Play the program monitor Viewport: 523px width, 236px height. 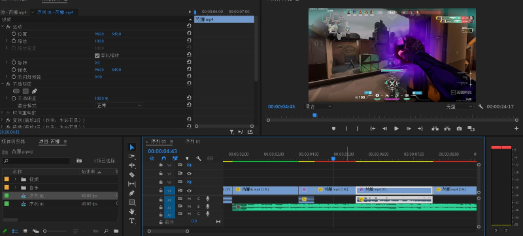(x=396, y=128)
